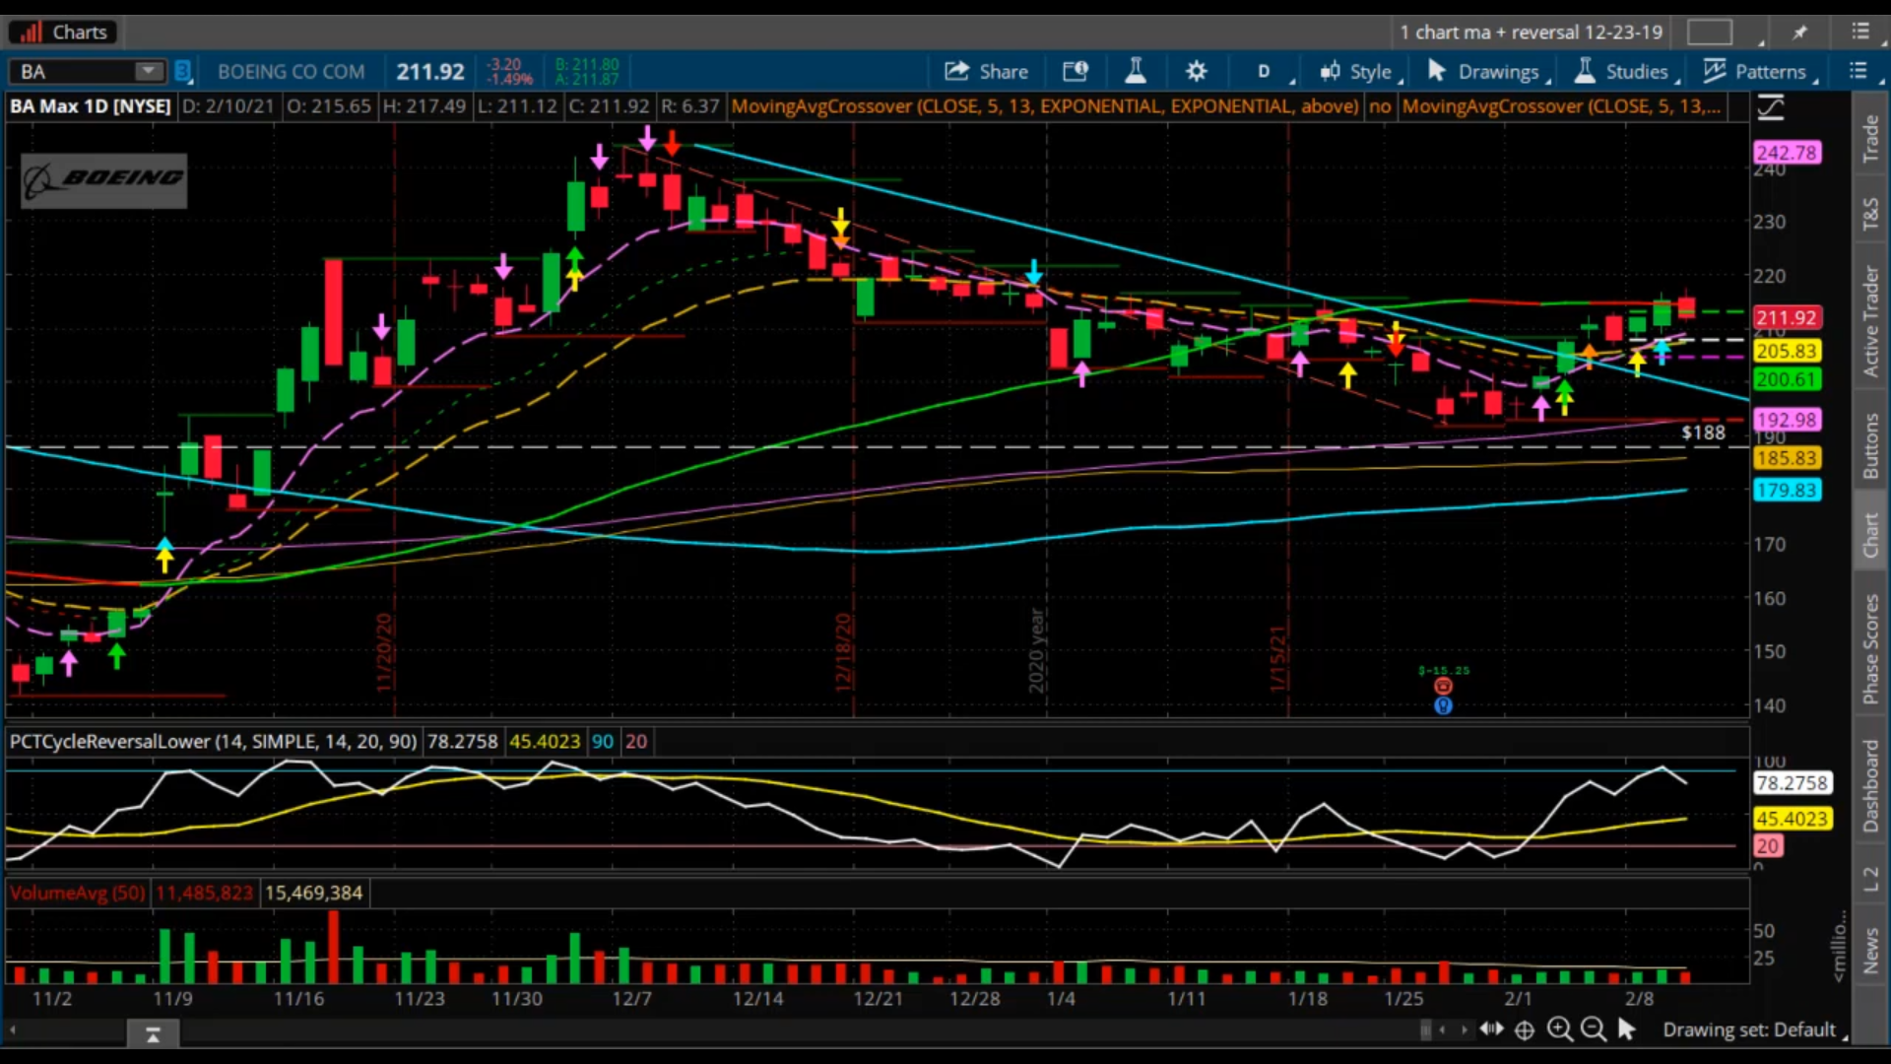The height and width of the screenshot is (1064, 1891).
Task: Click the BOEING CO COM company name
Action: (x=292, y=71)
